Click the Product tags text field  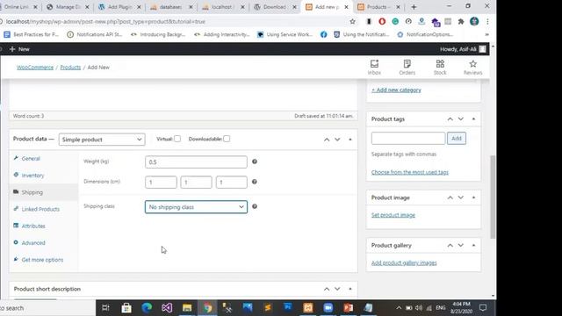[x=408, y=139]
